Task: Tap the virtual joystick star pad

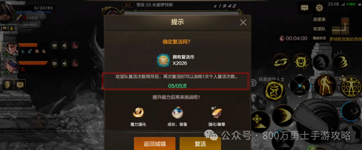Action: click(x=38, y=122)
